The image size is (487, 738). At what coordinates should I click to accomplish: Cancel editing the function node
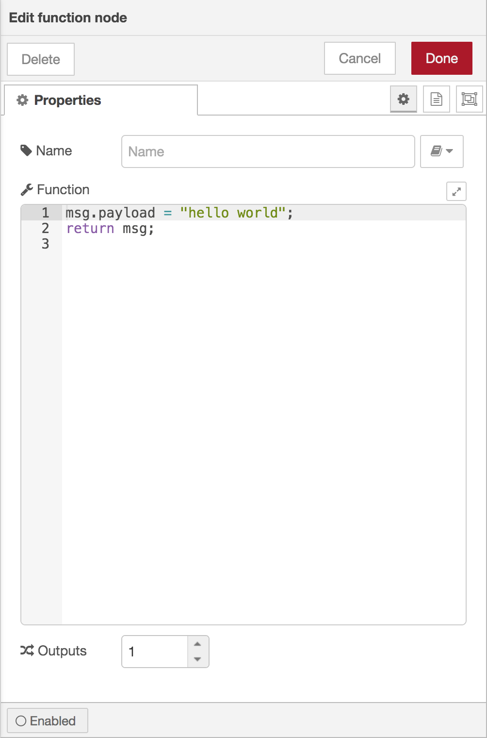tap(359, 58)
